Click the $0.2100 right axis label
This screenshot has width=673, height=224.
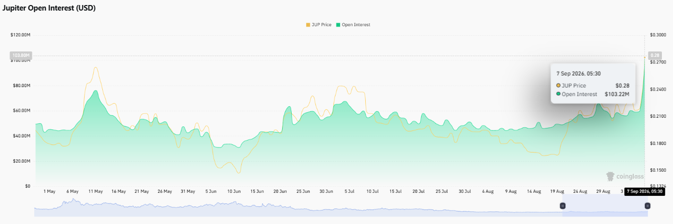point(657,116)
